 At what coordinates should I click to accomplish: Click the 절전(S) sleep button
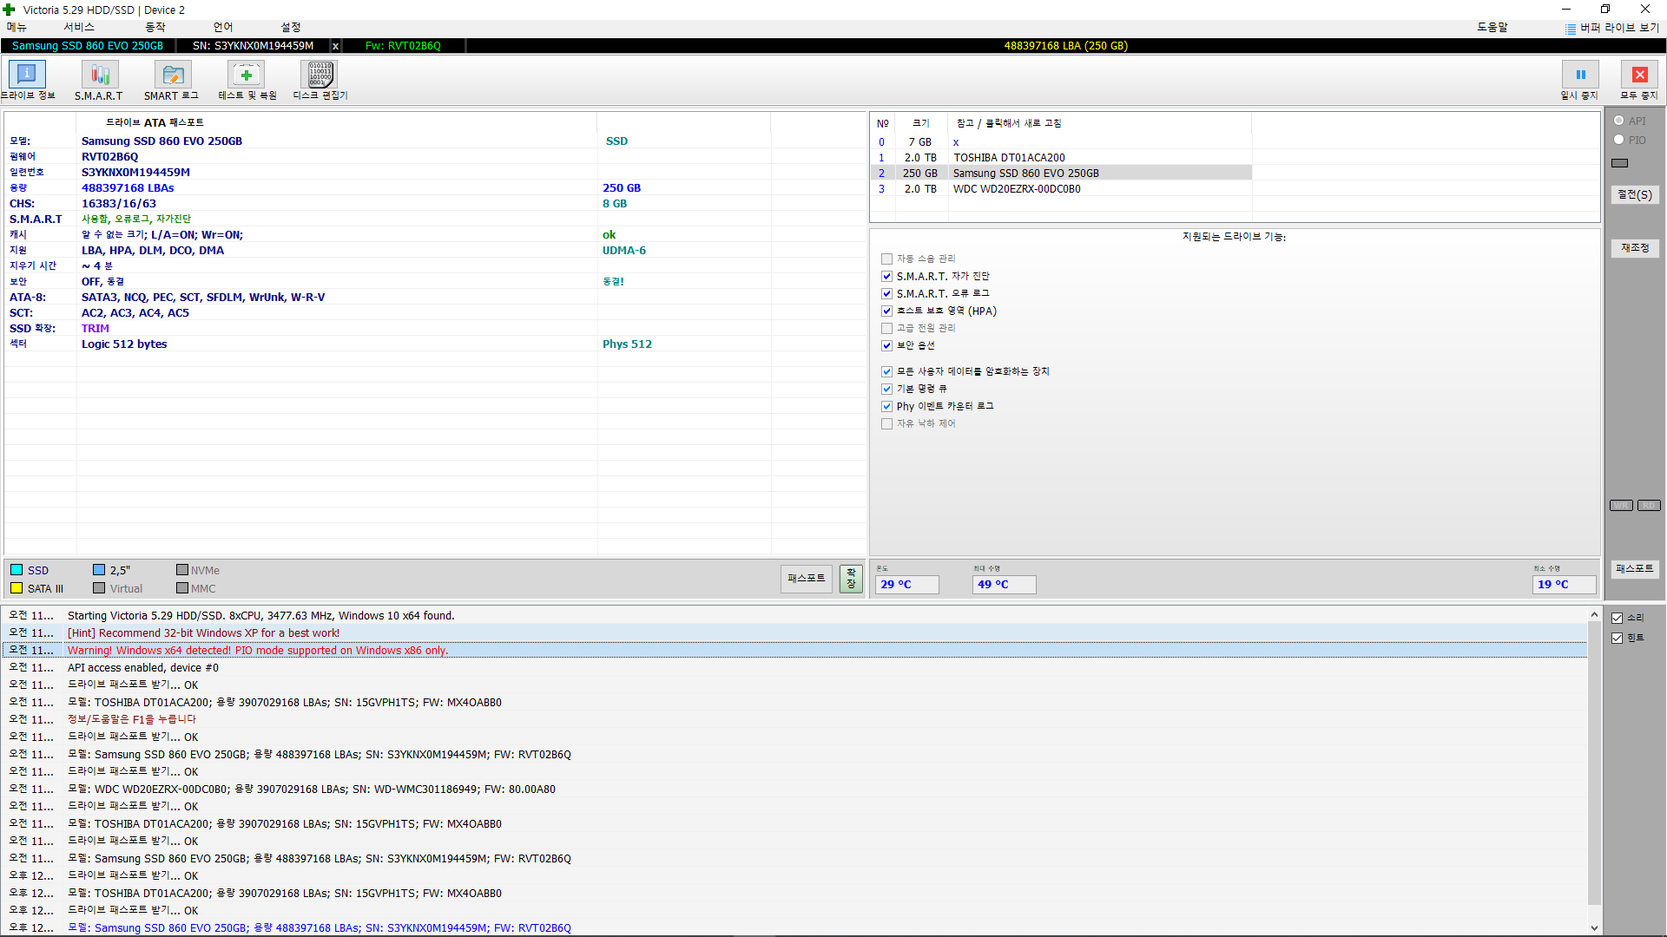tap(1635, 195)
